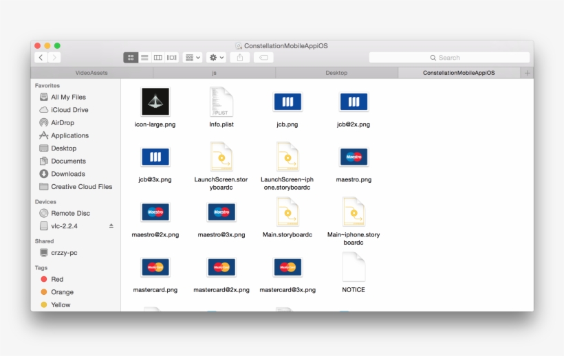Switch to list view mode
Image resolution: width=564 pixels, height=356 pixels.
click(144, 58)
